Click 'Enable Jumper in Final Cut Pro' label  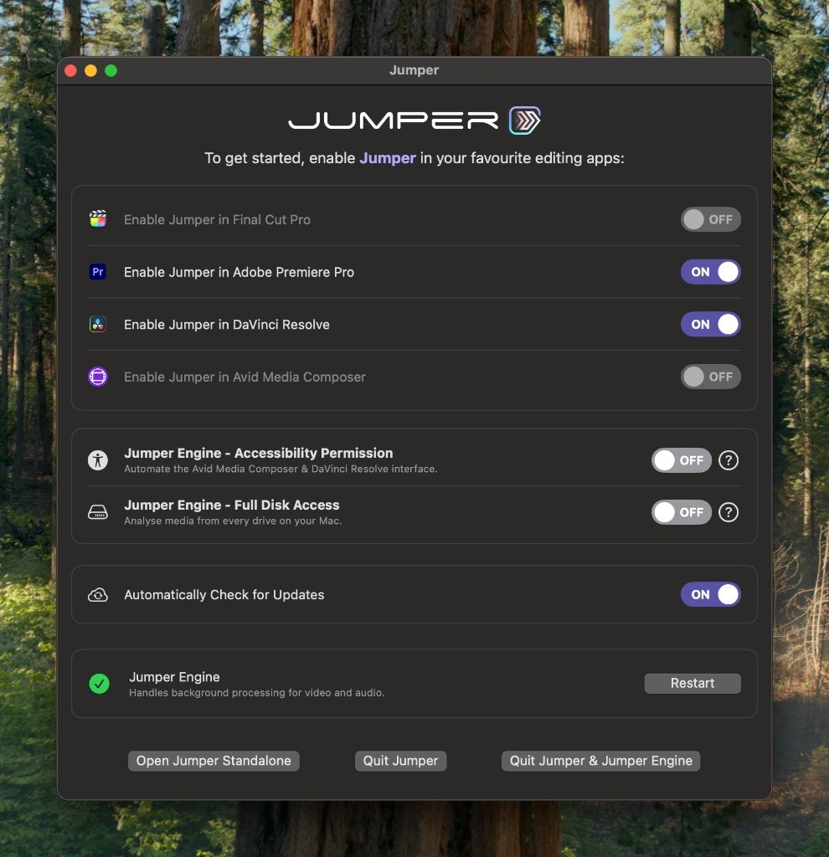(x=217, y=220)
